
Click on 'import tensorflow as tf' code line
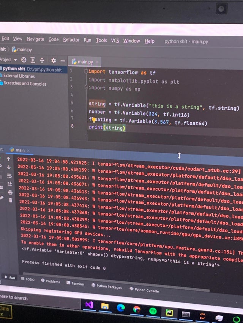click(x=122, y=72)
